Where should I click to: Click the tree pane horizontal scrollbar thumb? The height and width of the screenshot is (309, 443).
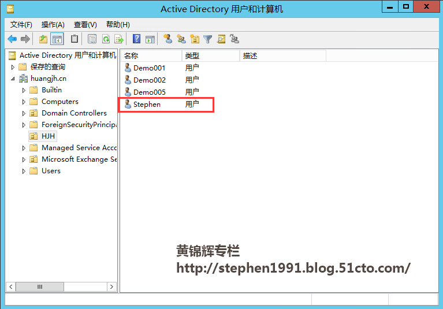[40, 286]
